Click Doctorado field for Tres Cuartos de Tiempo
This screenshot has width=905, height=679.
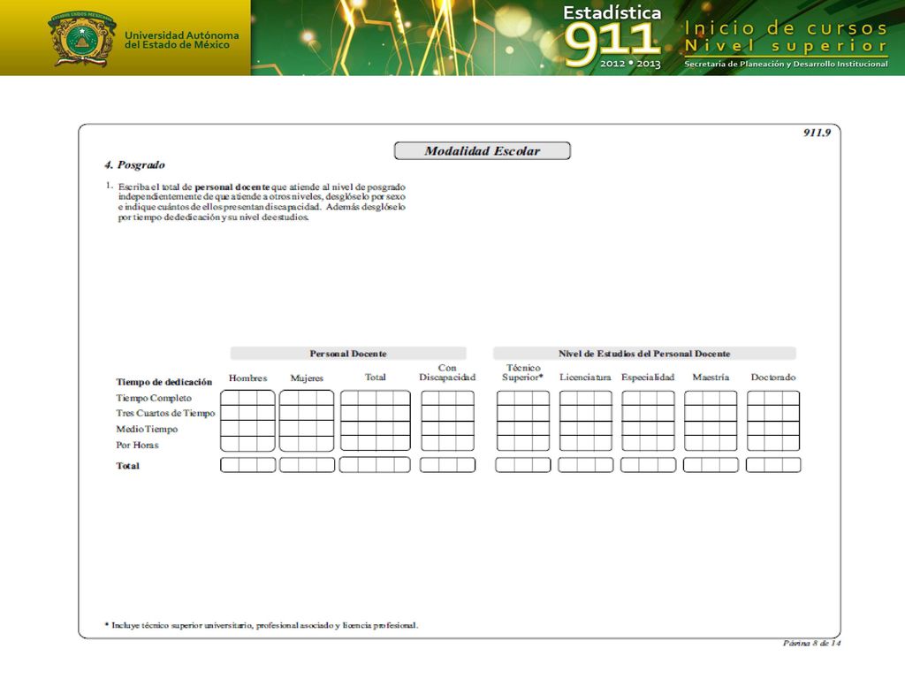click(x=772, y=413)
